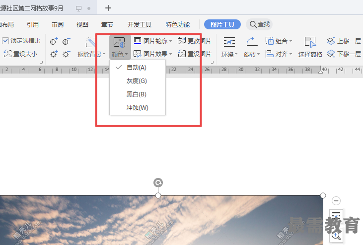Click the top-right corner handle of image
The height and width of the screenshot is (245, 363).
(323, 196)
